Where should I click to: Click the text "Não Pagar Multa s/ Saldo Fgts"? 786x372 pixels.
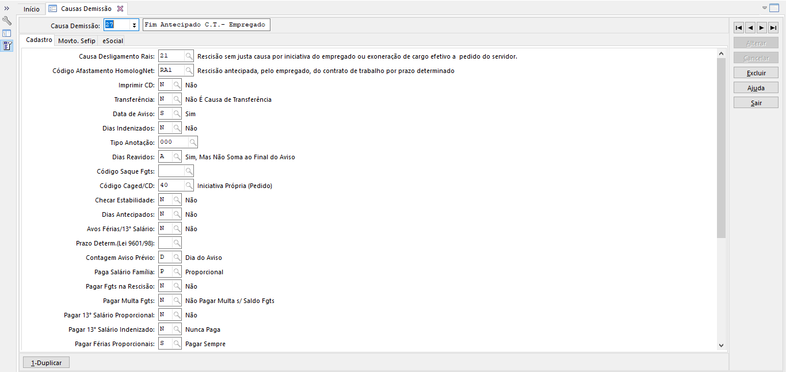coord(230,301)
